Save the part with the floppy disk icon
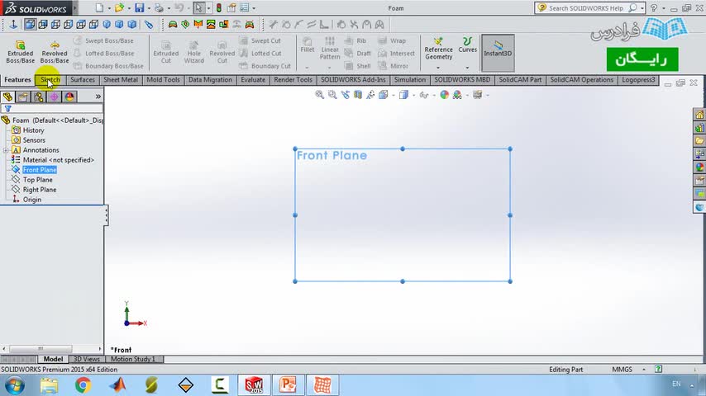 coord(139,8)
